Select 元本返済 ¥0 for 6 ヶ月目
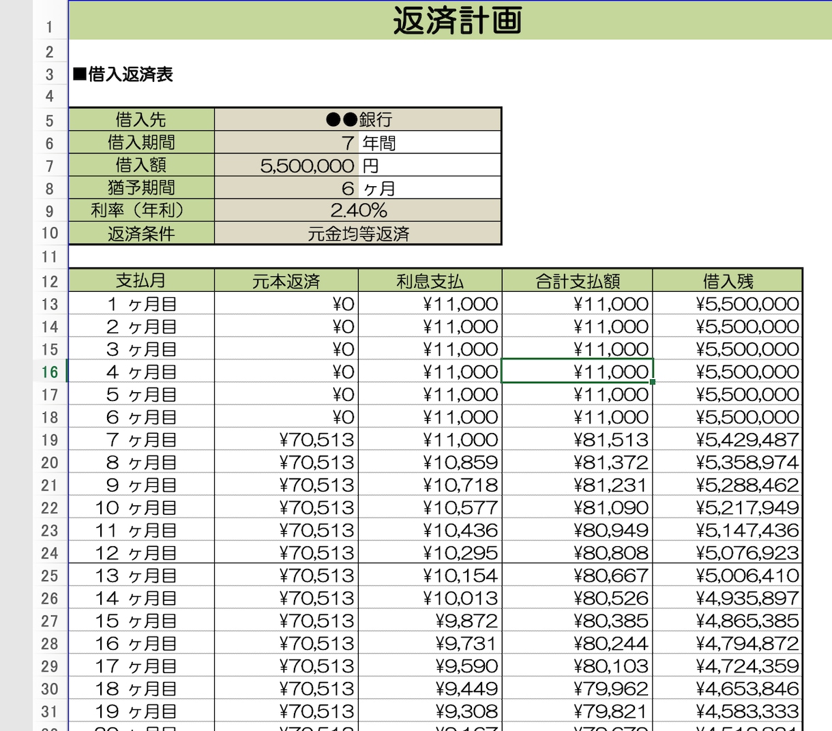Screen dimensions: 832x731 (x=286, y=417)
